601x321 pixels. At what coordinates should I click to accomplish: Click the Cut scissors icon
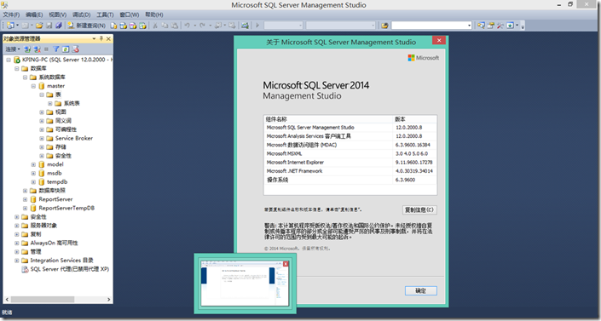tap(155, 26)
